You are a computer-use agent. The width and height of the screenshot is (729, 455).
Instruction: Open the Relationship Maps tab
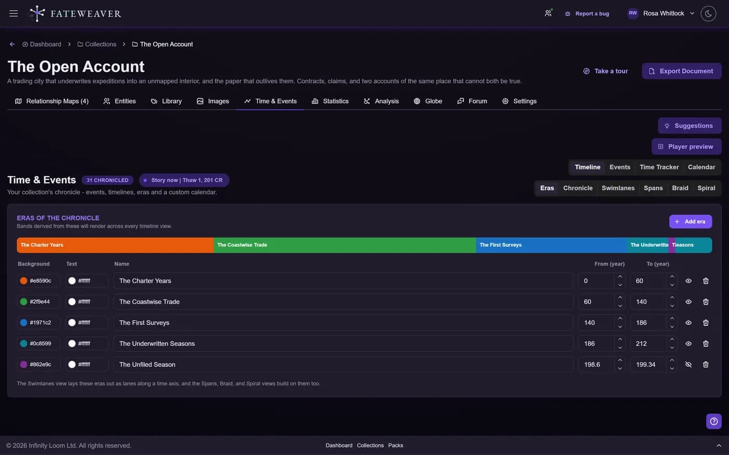point(52,101)
